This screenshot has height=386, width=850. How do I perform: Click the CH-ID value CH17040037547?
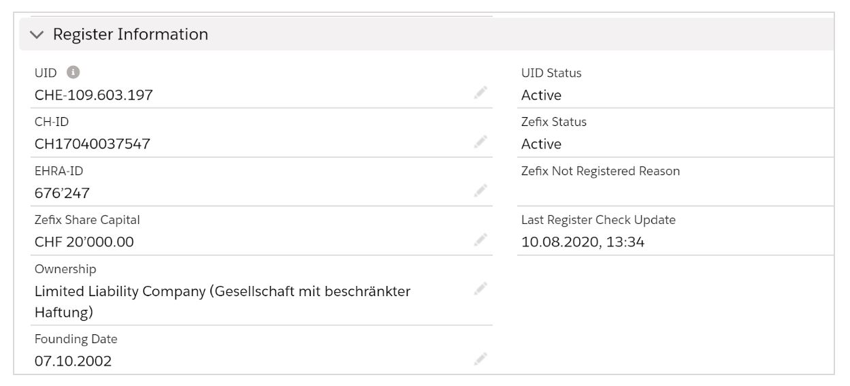click(93, 144)
